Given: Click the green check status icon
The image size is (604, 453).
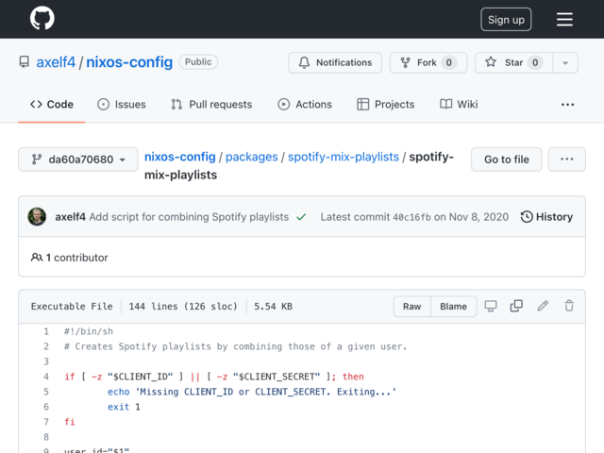Looking at the screenshot, I should (301, 217).
